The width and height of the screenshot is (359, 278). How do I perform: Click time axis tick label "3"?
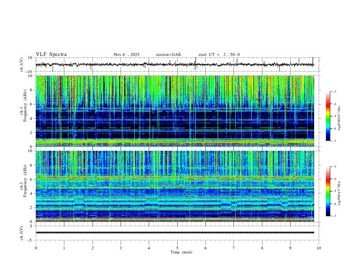tap(121, 248)
